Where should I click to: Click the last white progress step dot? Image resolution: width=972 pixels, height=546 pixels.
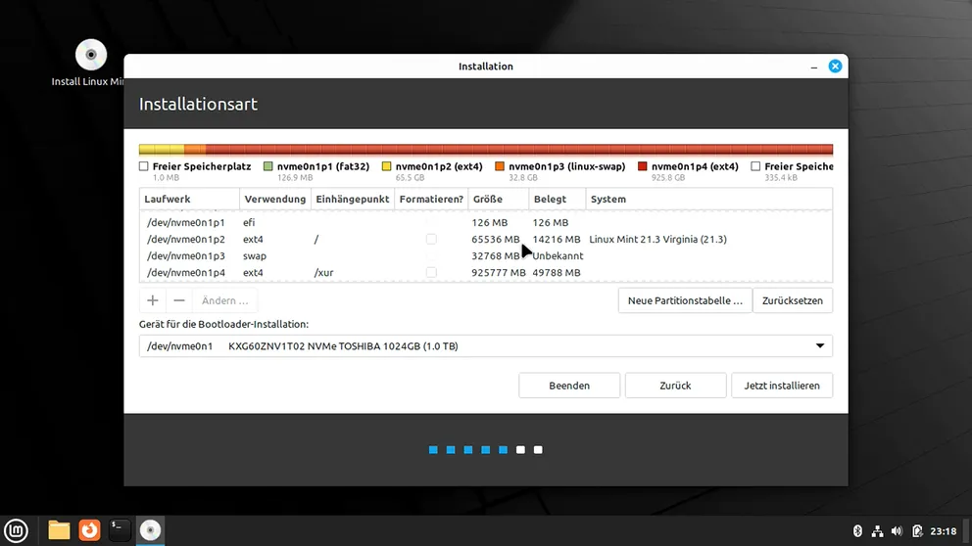(538, 450)
